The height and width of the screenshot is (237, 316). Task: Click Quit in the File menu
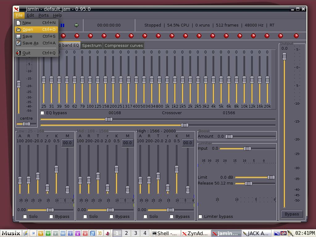pyautogui.click(x=27, y=53)
